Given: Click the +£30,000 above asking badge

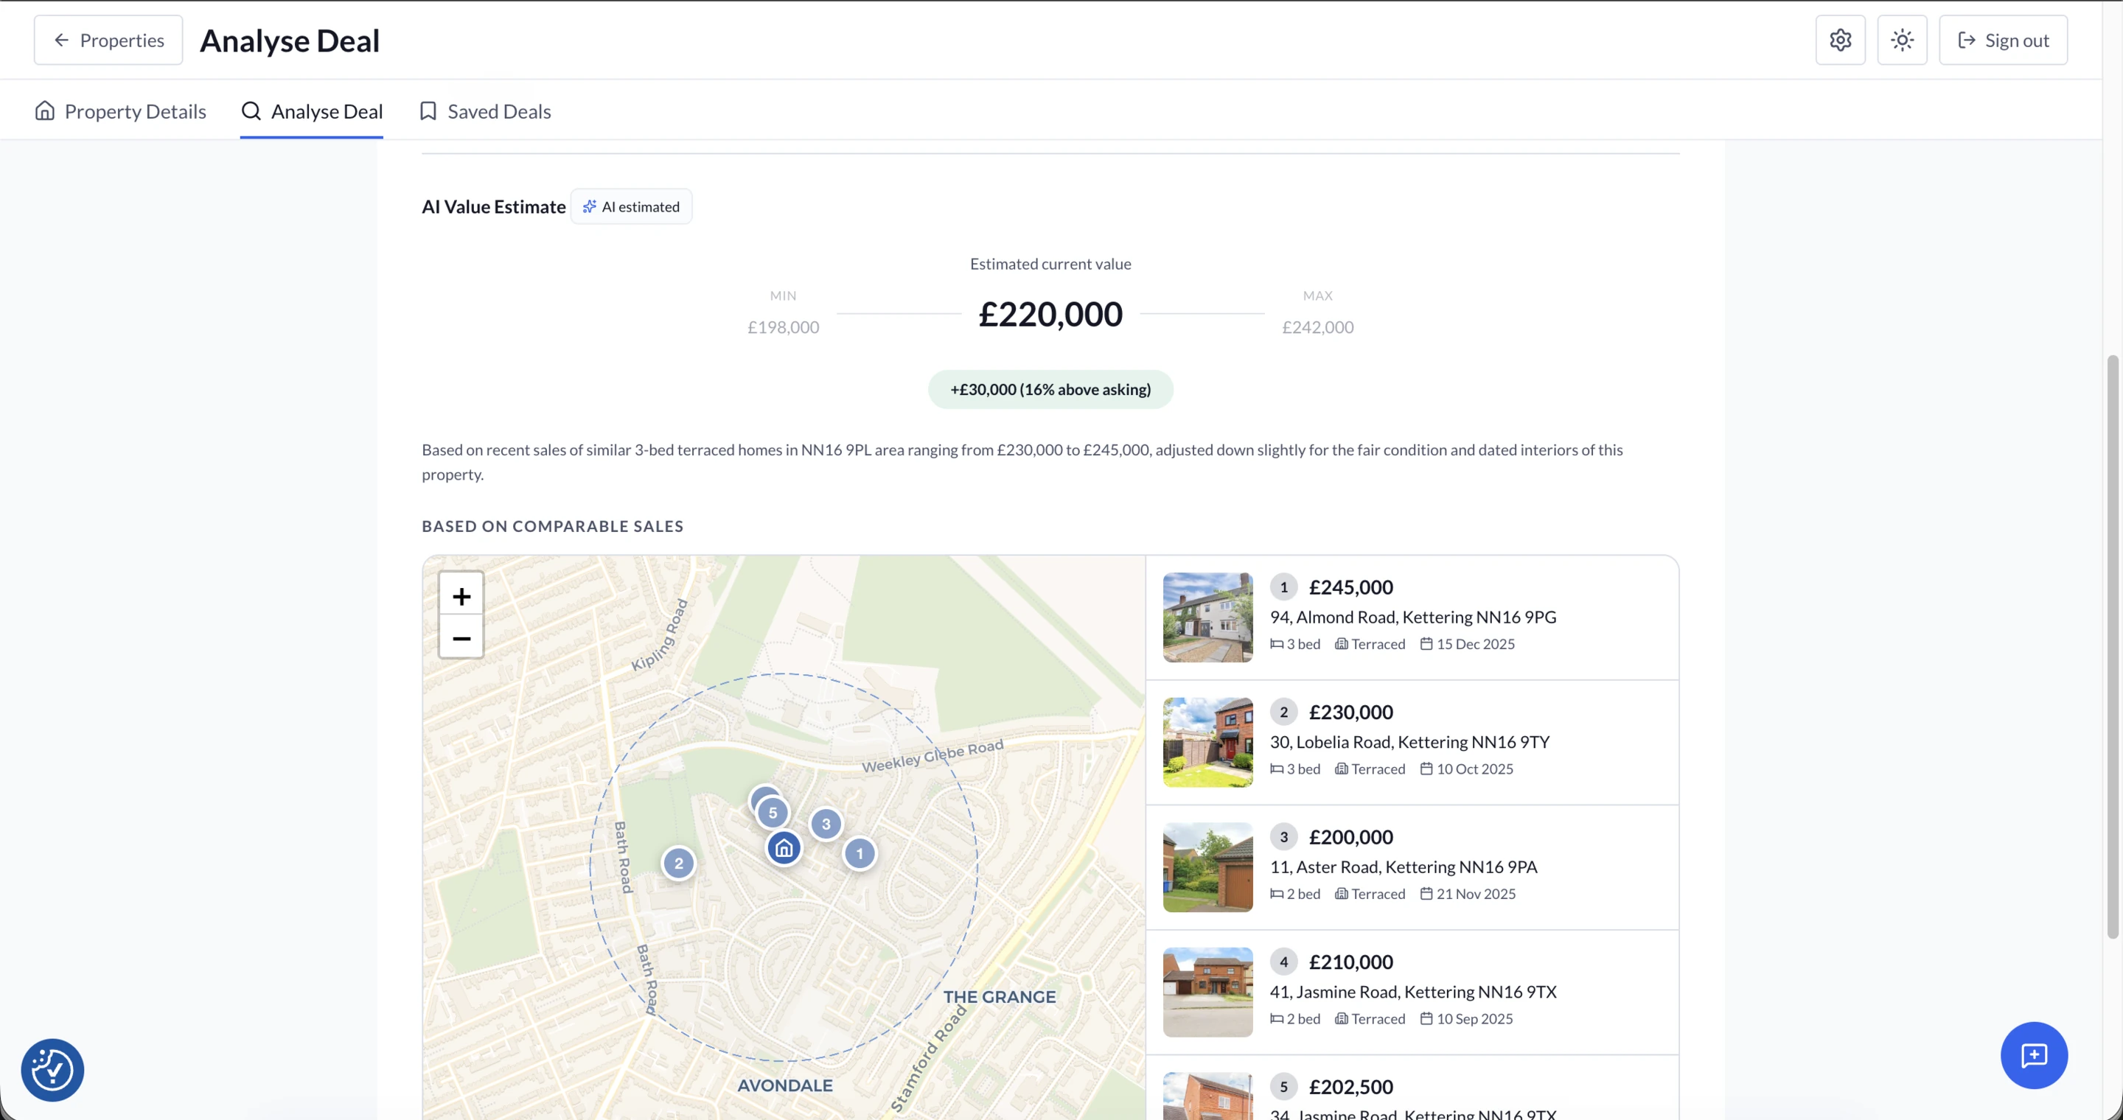Looking at the screenshot, I should [x=1050, y=390].
